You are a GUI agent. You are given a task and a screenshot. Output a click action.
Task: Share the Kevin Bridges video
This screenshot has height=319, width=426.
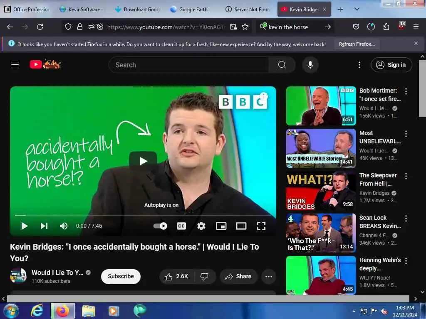pyautogui.click(x=238, y=276)
